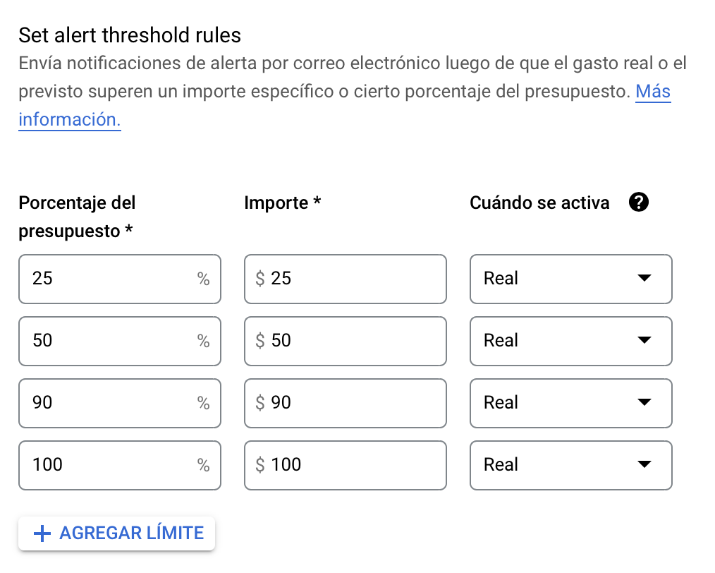715x573 pixels.
Task: Open the Real dropdown for the 25% rule
Action: (571, 279)
